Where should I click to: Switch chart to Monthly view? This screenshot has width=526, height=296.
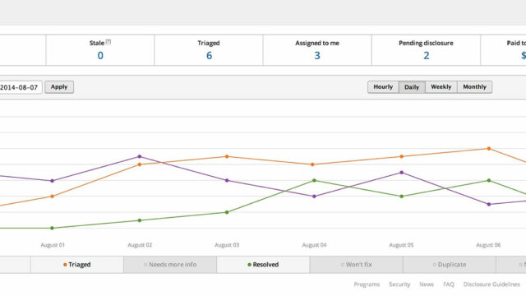point(474,87)
